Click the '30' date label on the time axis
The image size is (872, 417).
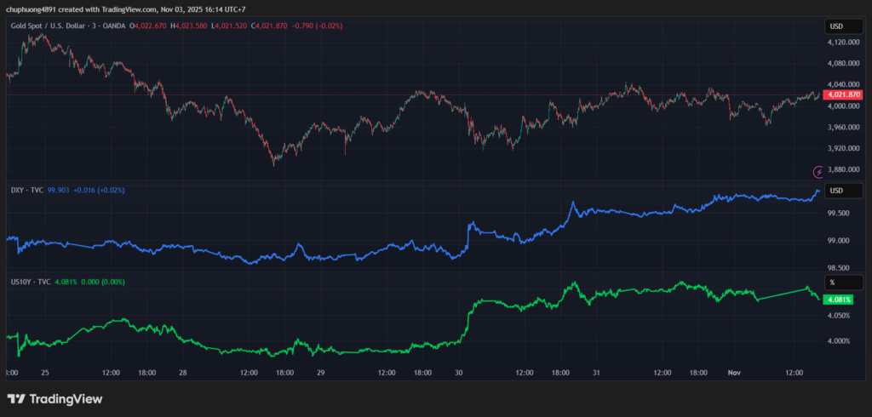(459, 373)
